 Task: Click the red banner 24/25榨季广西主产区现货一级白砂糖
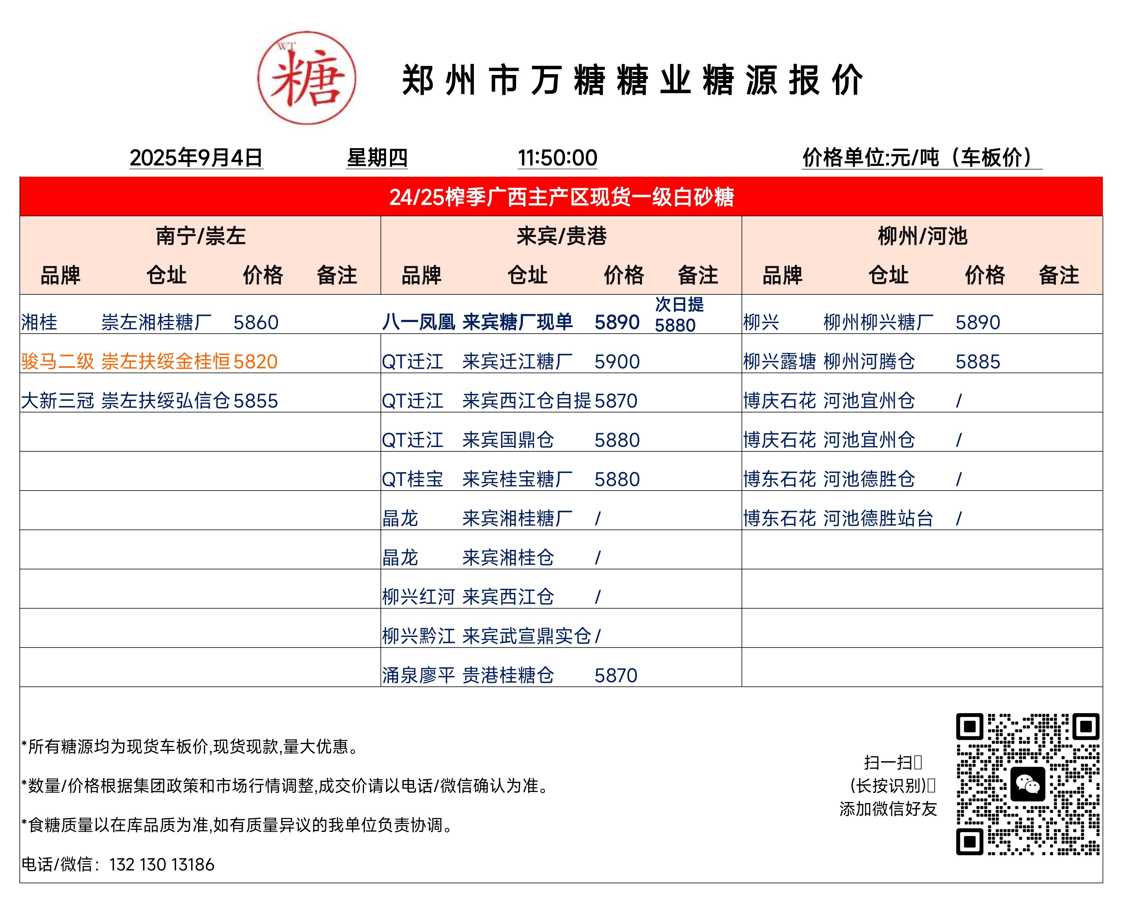click(x=561, y=197)
